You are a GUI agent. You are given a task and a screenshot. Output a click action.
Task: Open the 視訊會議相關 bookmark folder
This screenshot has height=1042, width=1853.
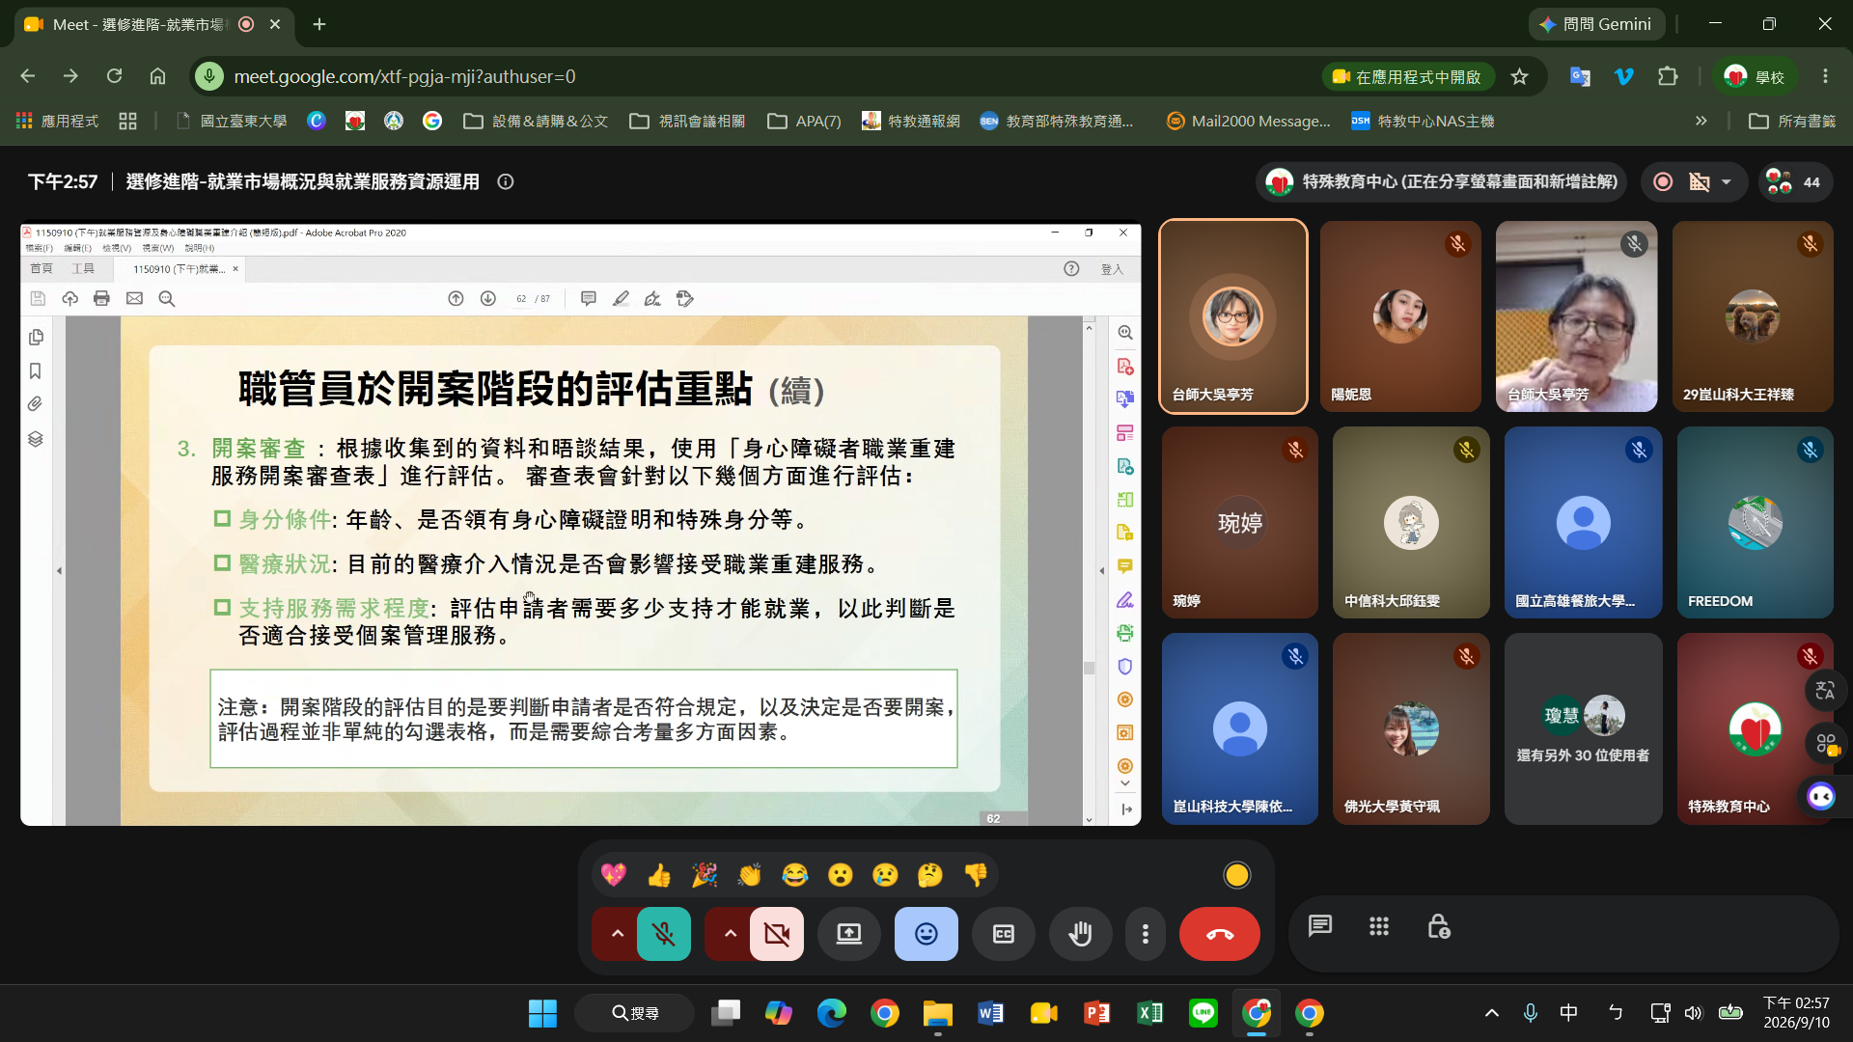[687, 121]
